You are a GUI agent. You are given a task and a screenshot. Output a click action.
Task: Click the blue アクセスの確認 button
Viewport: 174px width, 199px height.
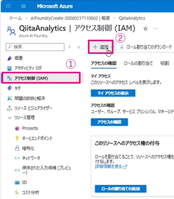click(x=109, y=122)
